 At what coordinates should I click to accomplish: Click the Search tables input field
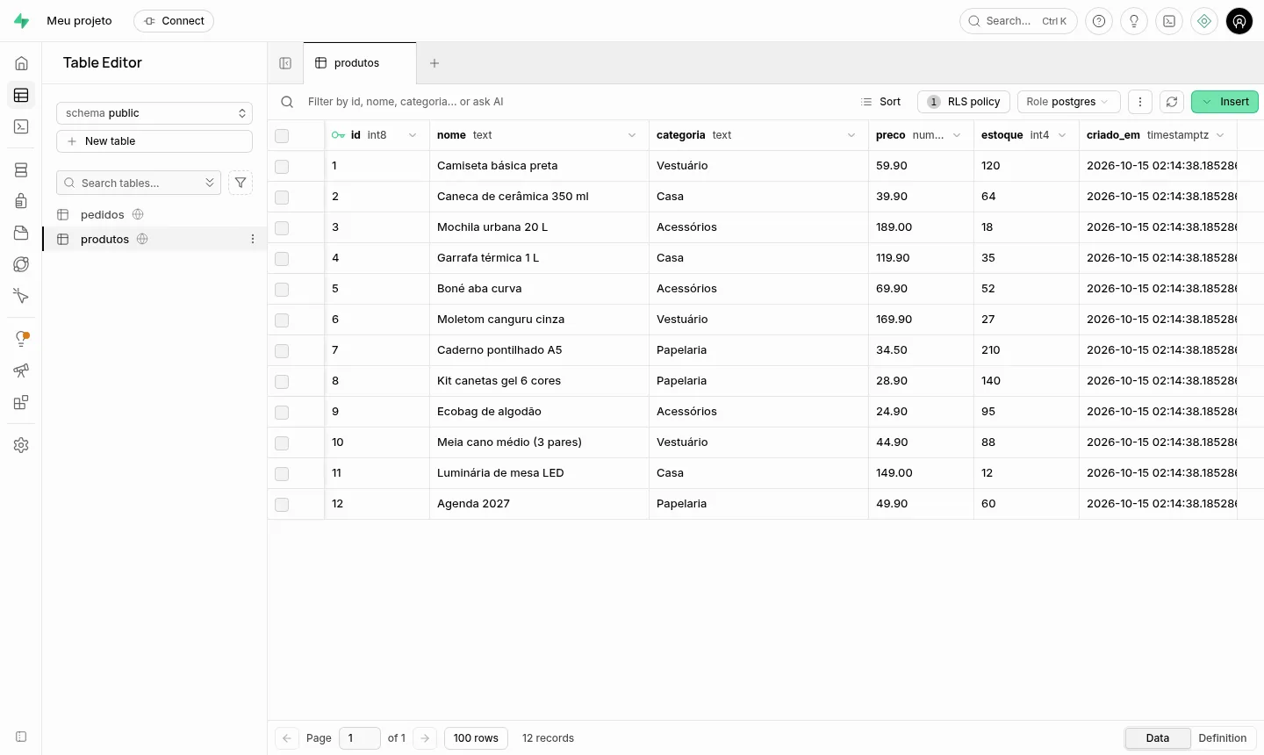pos(139,183)
